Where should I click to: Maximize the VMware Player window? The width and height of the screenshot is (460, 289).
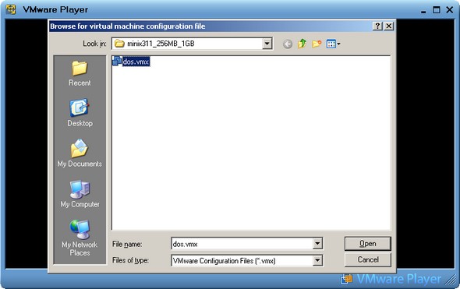click(x=437, y=9)
